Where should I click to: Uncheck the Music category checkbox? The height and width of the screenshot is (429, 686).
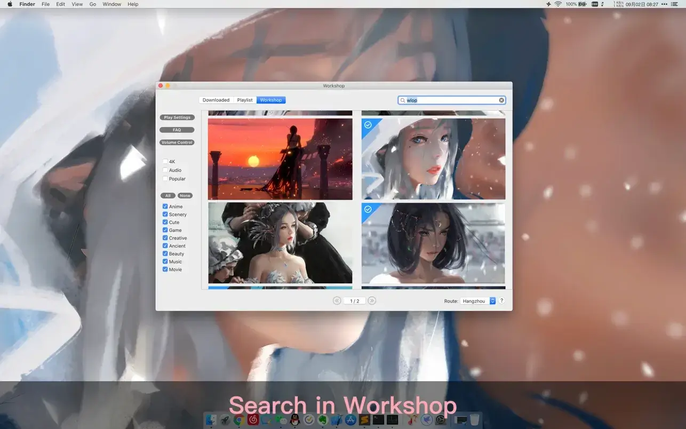[x=165, y=261]
